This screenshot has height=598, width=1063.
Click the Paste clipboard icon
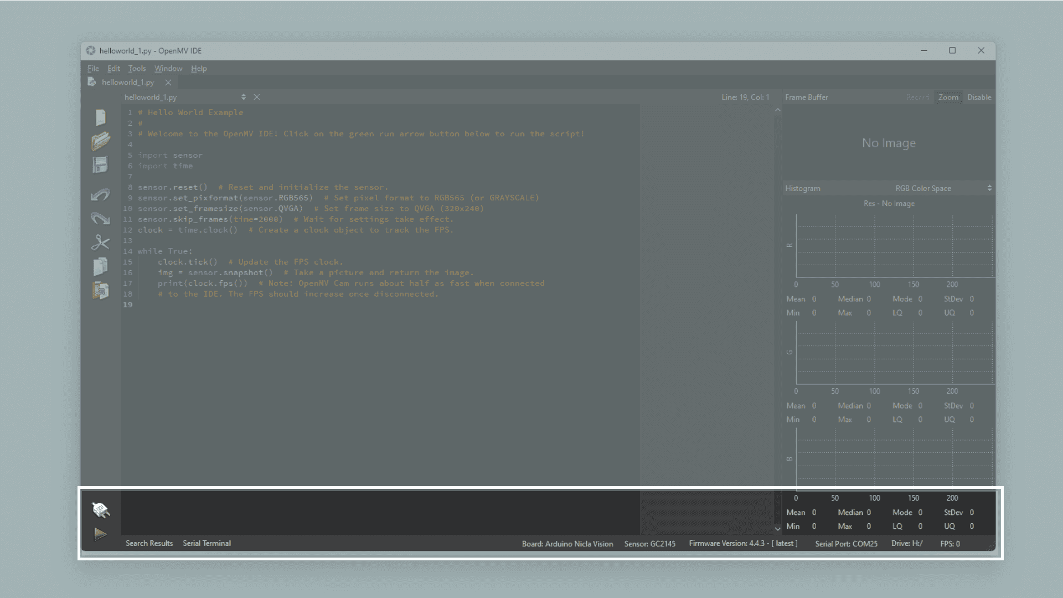tap(100, 291)
